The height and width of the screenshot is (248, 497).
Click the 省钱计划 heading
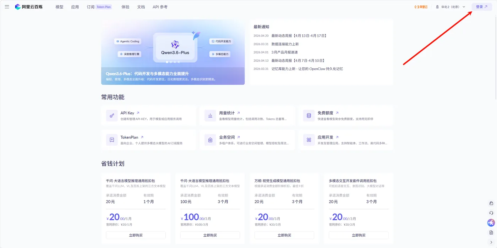click(x=113, y=164)
